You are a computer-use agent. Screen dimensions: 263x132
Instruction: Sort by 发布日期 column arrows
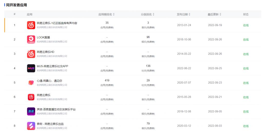click(189, 15)
